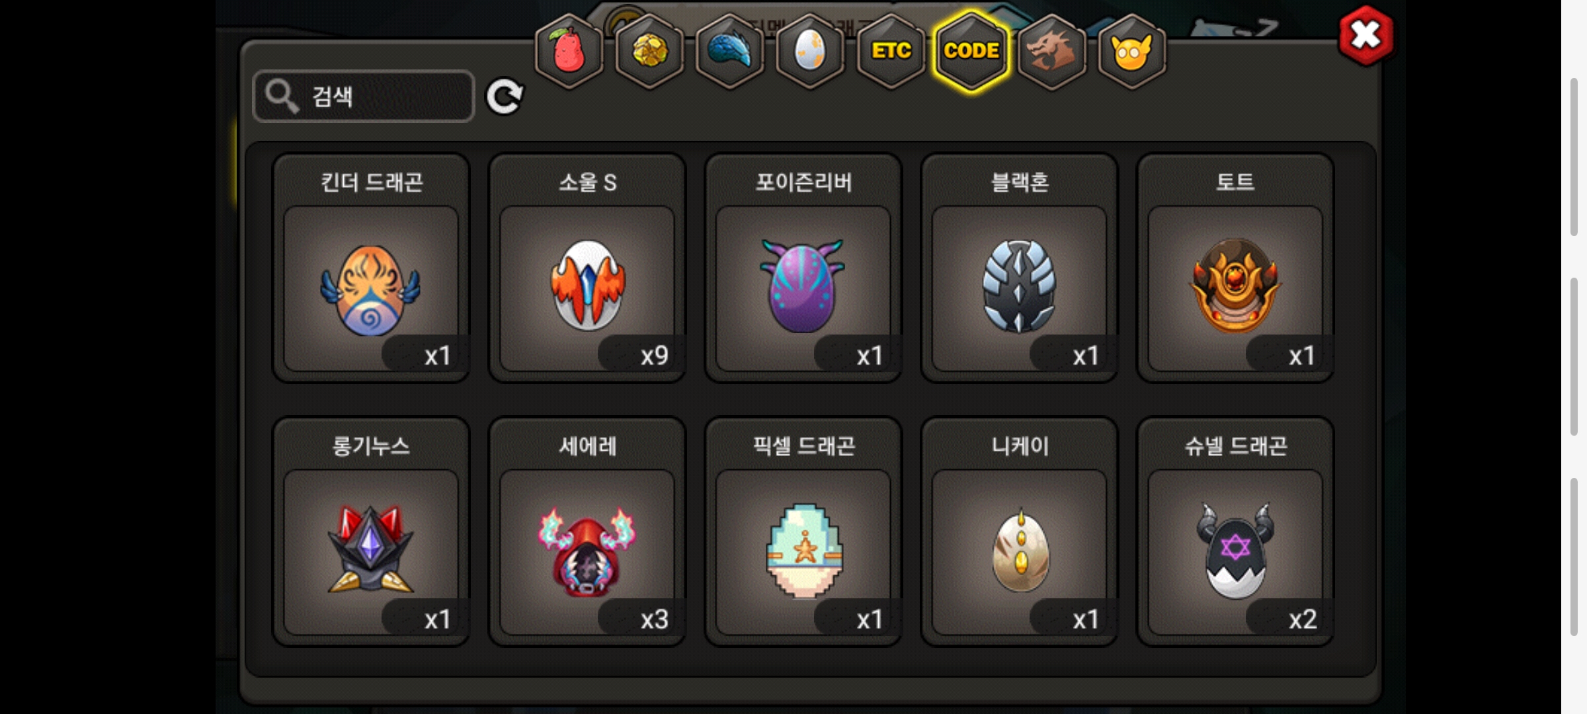This screenshot has width=1587, height=714.
Task: Open the red fruit food tab
Action: tap(569, 52)
